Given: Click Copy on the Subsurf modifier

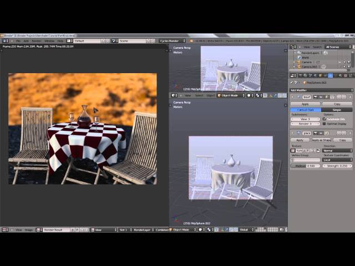Looking at the screenshot, I should click(x=337, y=104).
